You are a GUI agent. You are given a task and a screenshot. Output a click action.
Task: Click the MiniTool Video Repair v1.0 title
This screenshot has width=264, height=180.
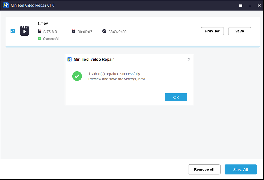point(32,6)
